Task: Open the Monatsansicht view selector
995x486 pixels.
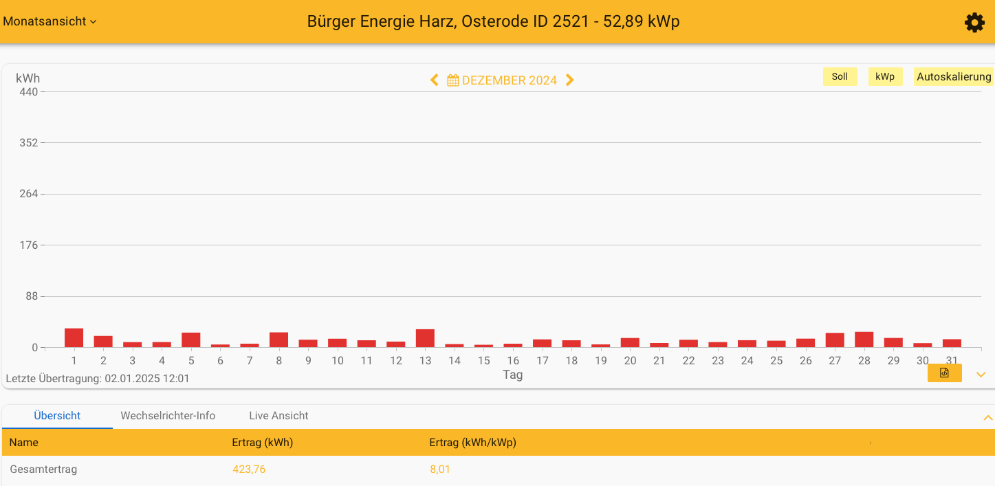Action: pyautogui.click(x=45, y=21)
